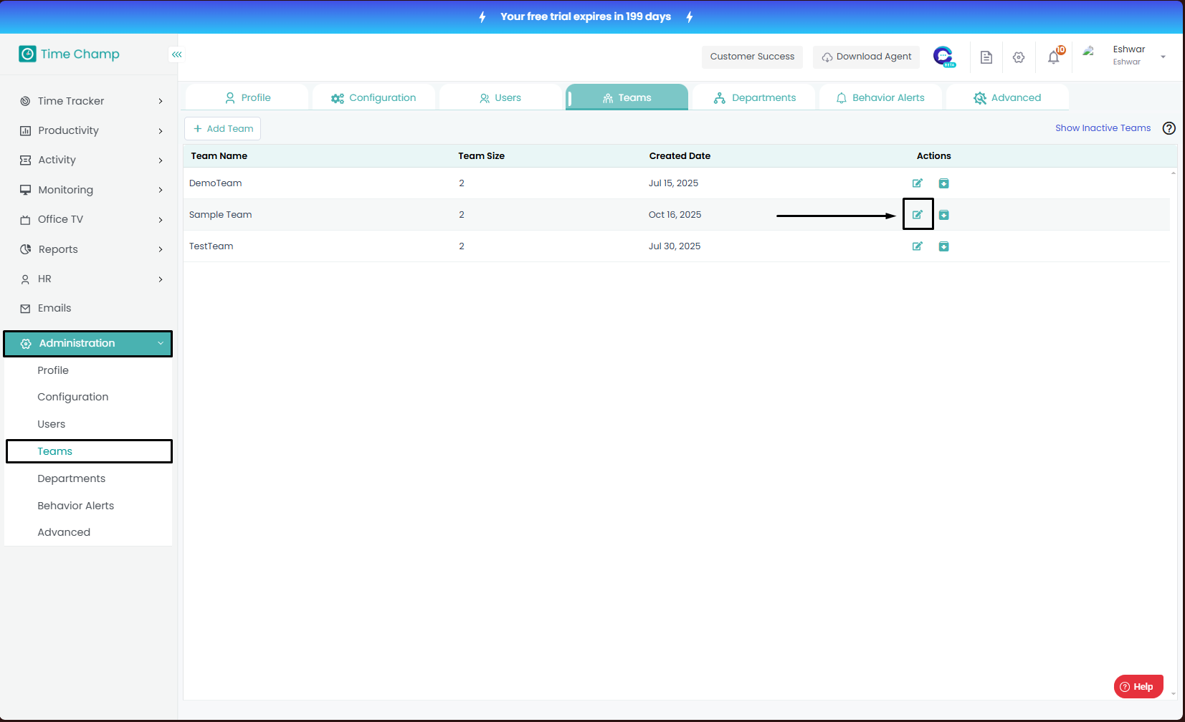1185x722 pixels.
Task: Collapse the sidebar with double-chevron icon
Action: [x=176, y=54]
